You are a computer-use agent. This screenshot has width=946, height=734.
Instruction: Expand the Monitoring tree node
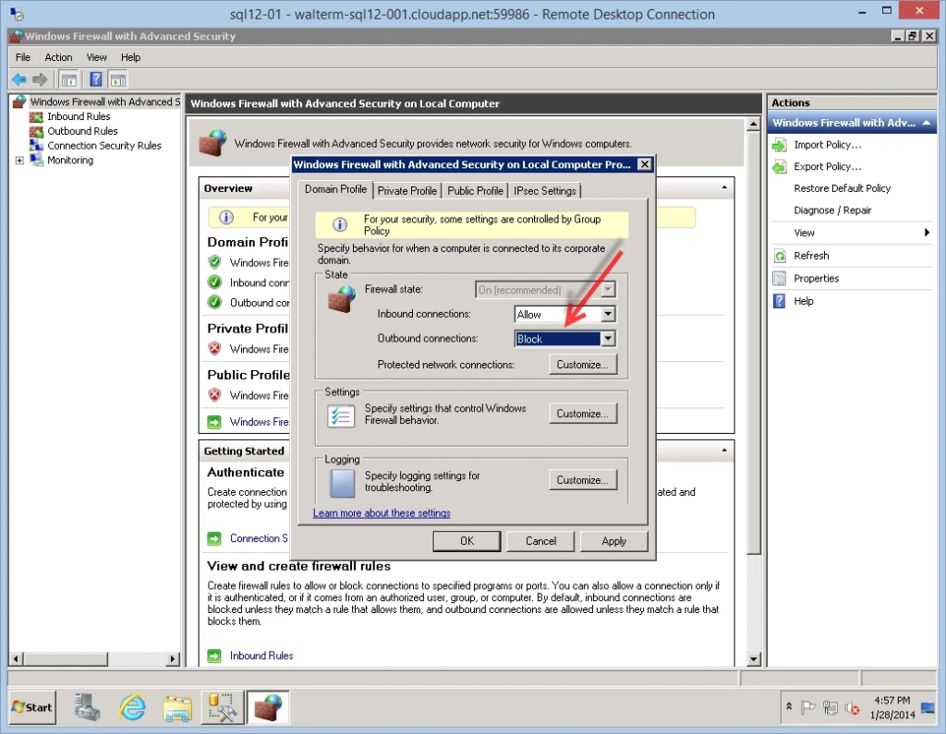[19, 161]
